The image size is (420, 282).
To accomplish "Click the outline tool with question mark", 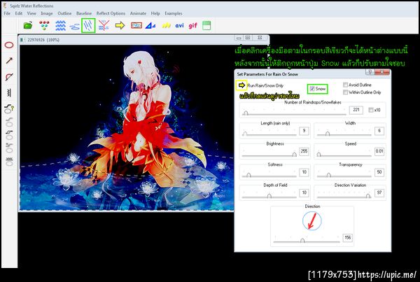I will tap(9, 108).
